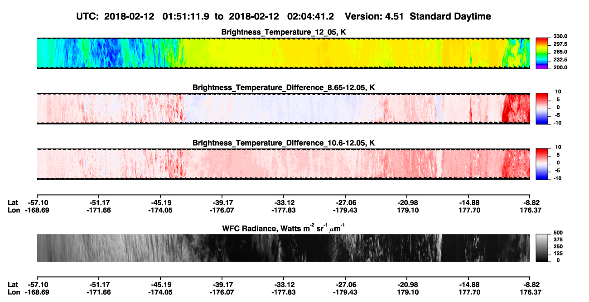Click the 375 label on WFC colorbar
589x302 pixels.
click(559, 240)
